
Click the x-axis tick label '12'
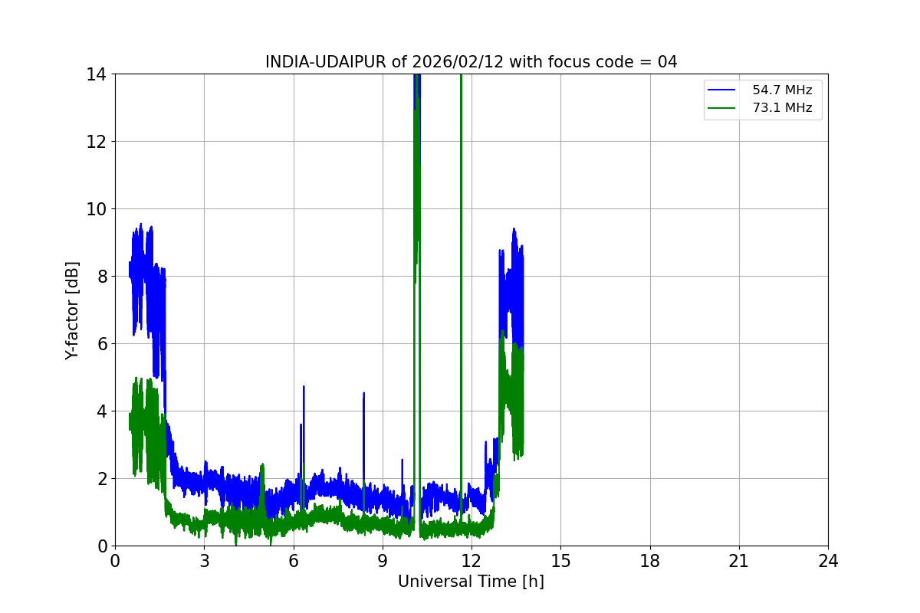(x=472, y=561)
